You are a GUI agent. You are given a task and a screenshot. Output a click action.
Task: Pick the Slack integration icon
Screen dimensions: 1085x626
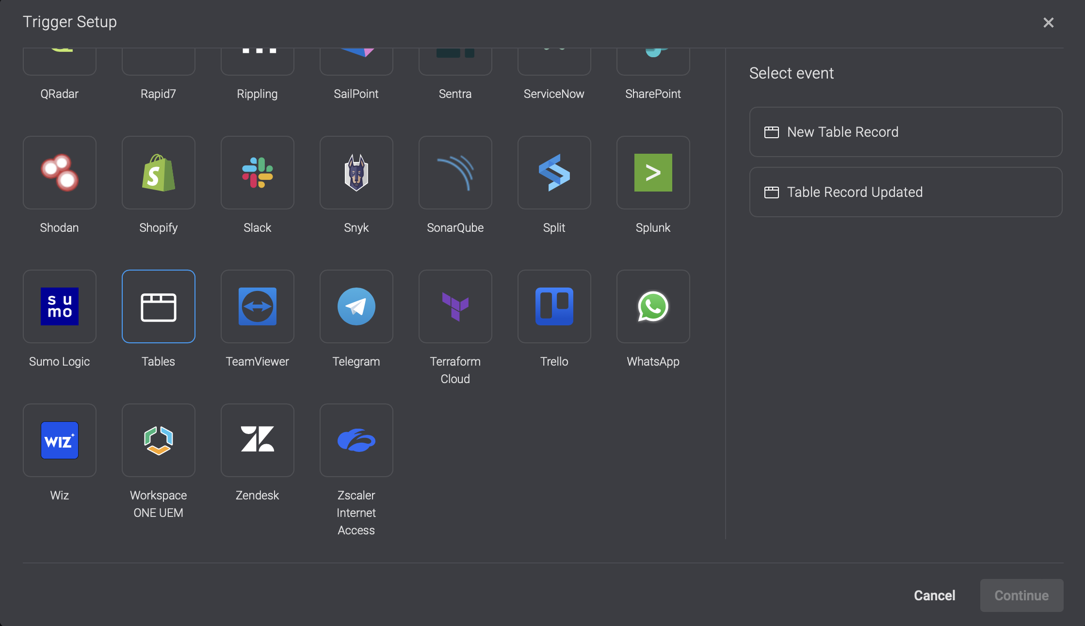pos(258,173)
